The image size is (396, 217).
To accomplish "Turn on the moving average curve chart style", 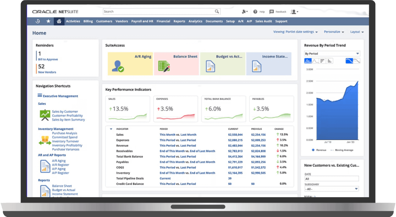I will tap(356, 61).
